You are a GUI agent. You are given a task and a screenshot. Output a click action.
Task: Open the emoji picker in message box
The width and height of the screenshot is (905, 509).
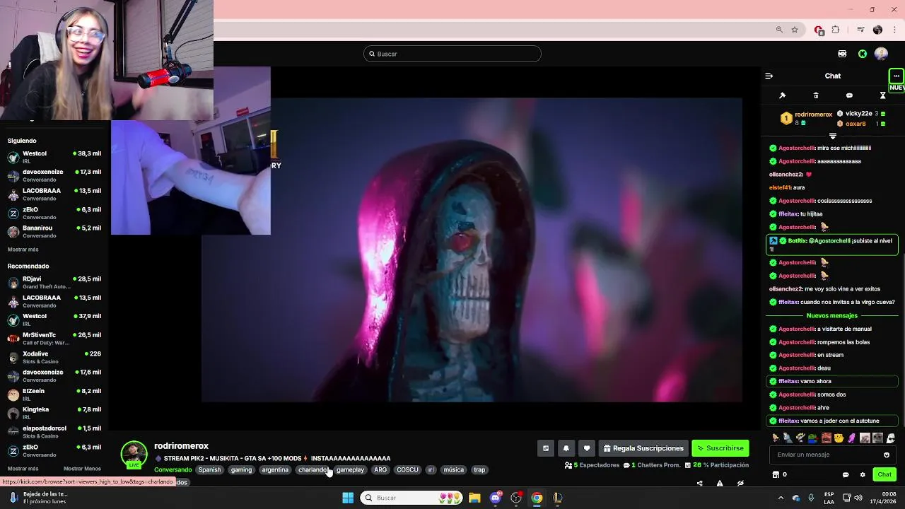pyautogui.click(x=887, y=455)
